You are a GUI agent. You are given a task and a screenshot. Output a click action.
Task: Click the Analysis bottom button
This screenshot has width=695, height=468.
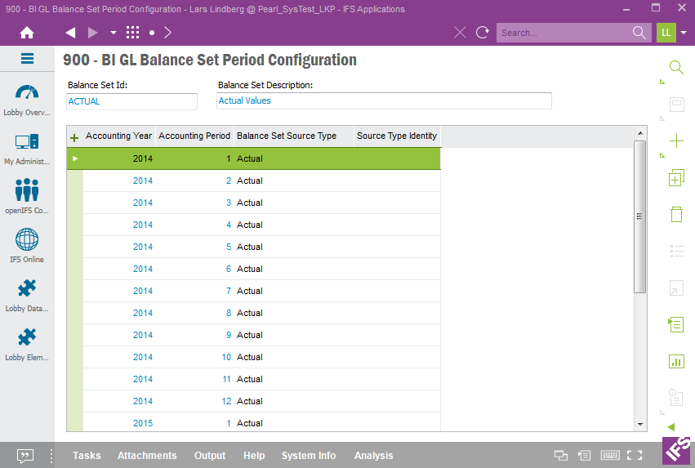(x=374, y=455)
